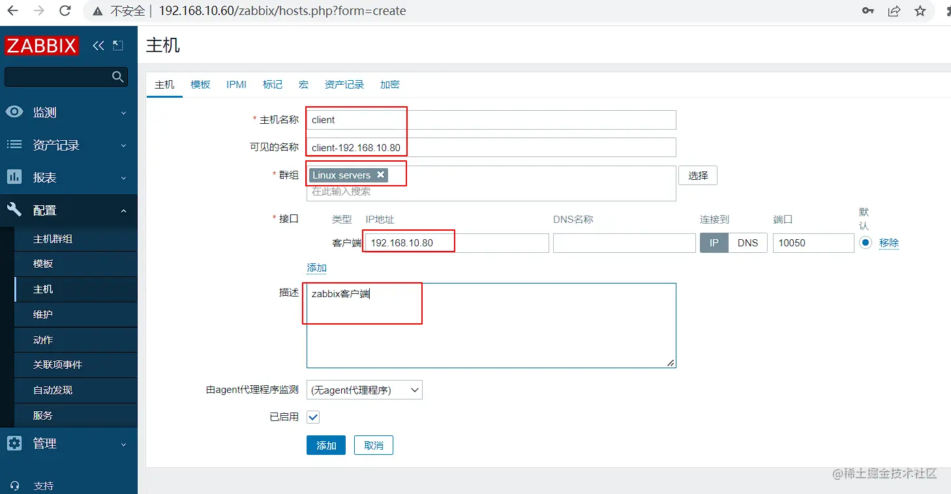Click the sidebar search box
Screen dimensions: 951x494
coord(65,77)
